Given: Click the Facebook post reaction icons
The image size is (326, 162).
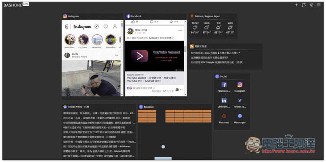Looking at the screenshot, I should (x=130, y=88).
